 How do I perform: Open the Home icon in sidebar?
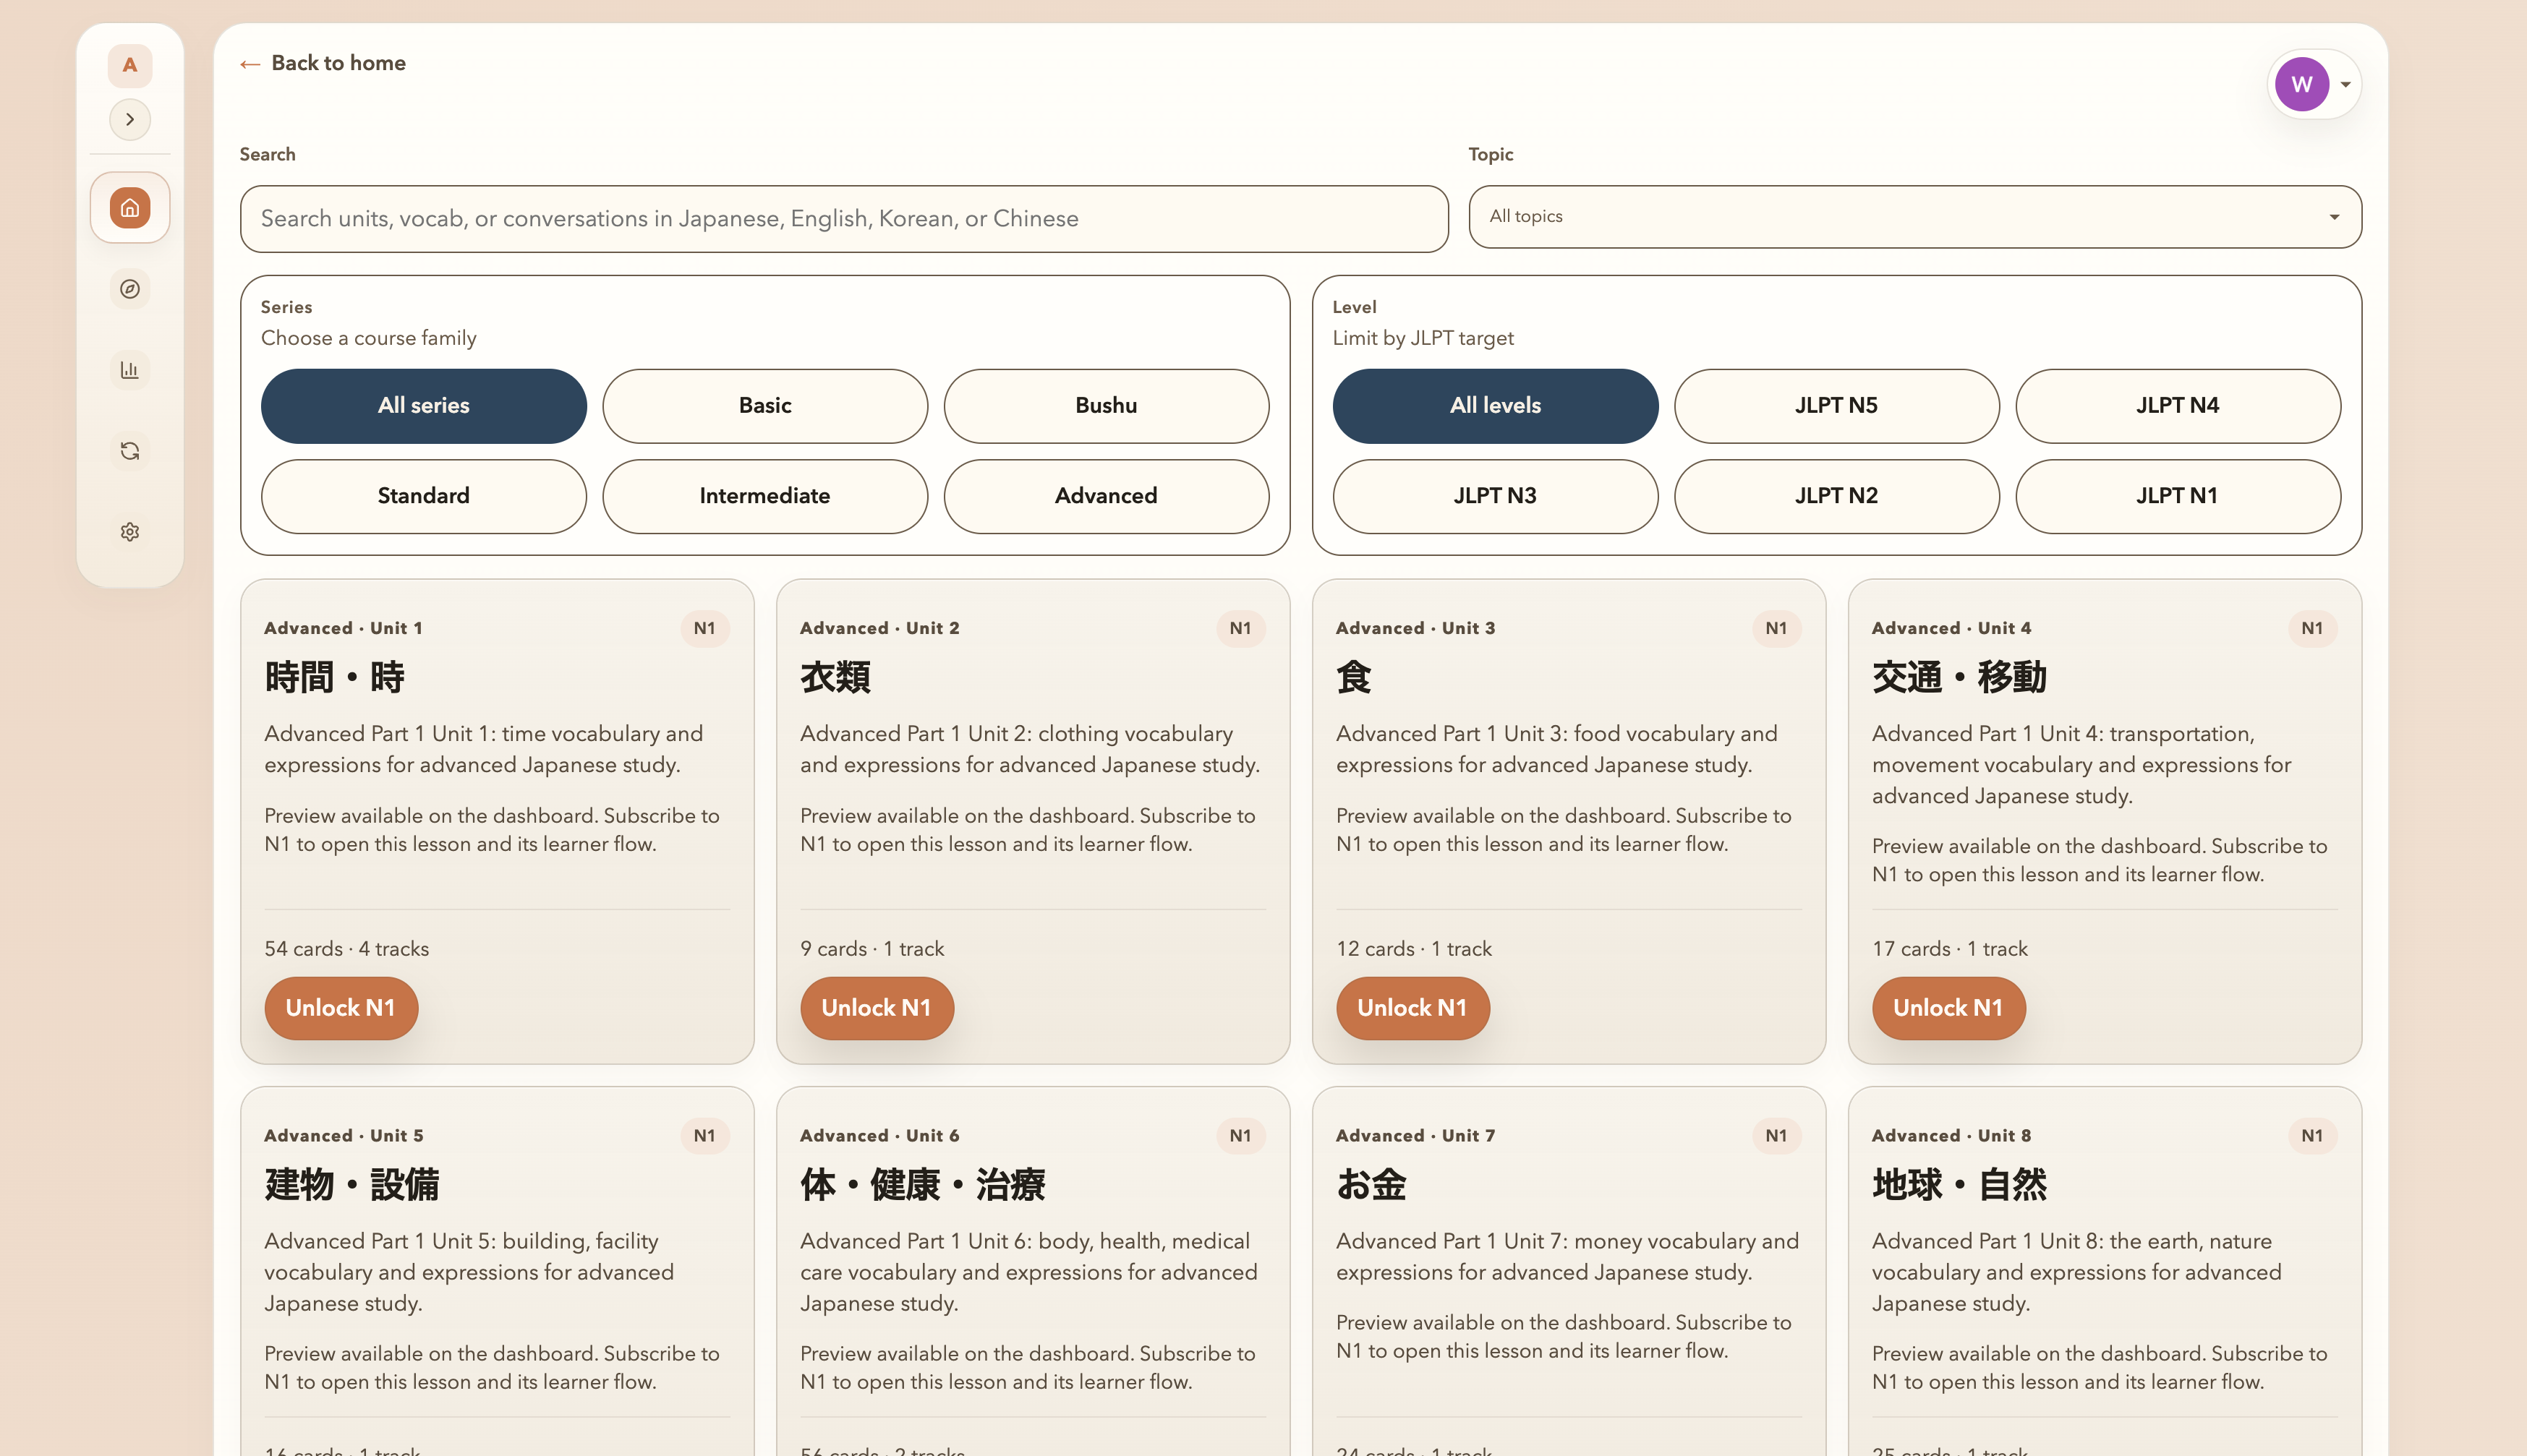point(130,208)
